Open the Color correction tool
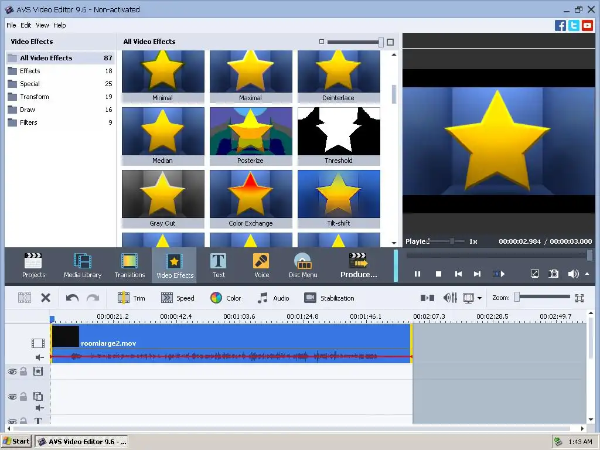The height and width of the screenshot is (450, 600). pyautogui.click(x=226, y=298)
